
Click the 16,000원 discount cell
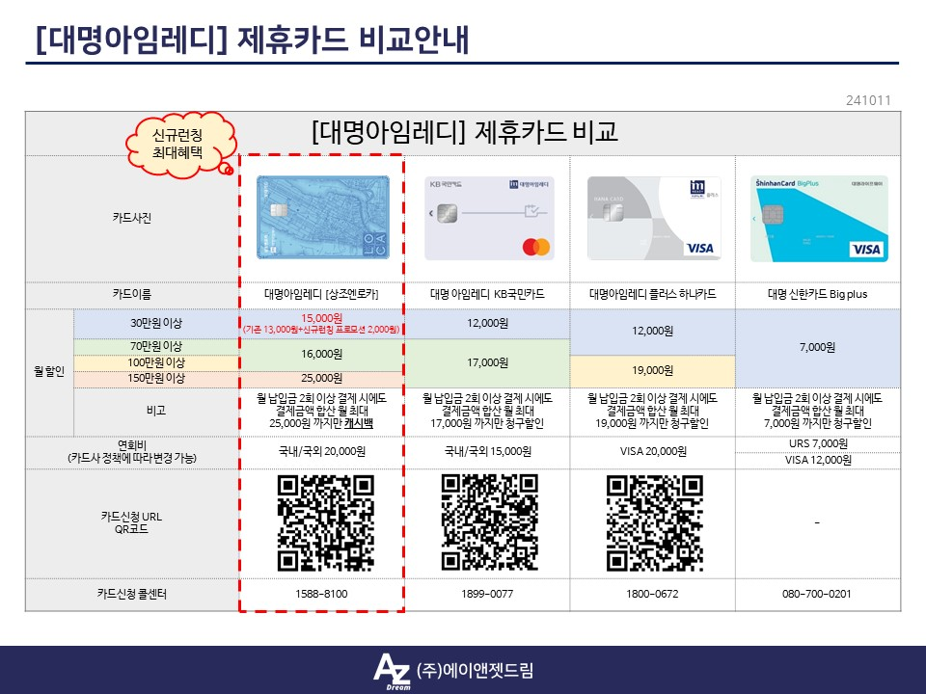click(x=321, y=354)
